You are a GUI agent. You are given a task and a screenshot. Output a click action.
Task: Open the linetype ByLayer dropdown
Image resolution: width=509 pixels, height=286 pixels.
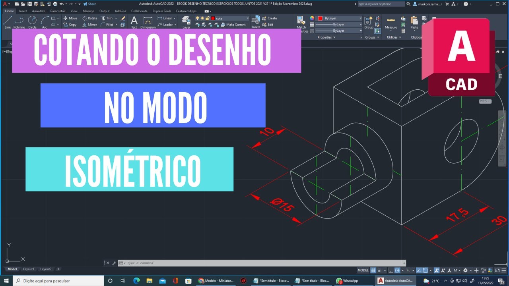point(339,31)
